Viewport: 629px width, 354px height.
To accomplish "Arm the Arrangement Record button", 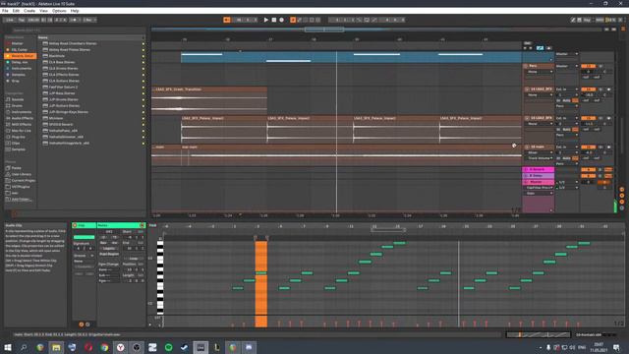I will [282, 20].
